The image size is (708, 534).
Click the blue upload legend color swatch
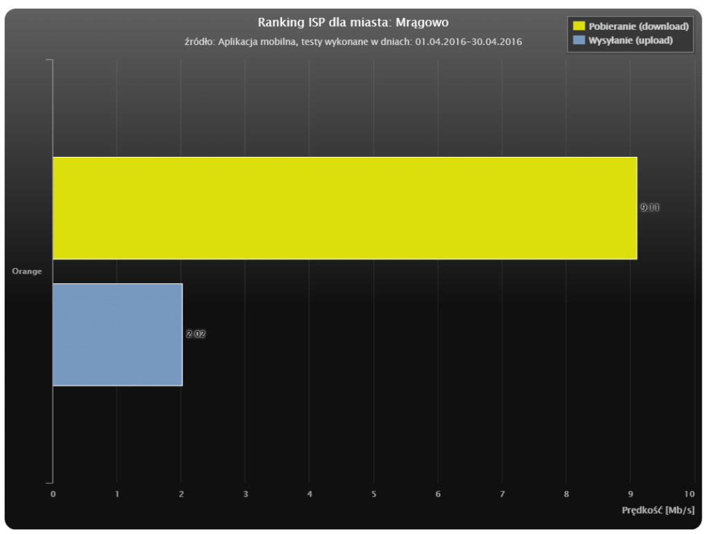pyautogui.click(x=579, y=40)
